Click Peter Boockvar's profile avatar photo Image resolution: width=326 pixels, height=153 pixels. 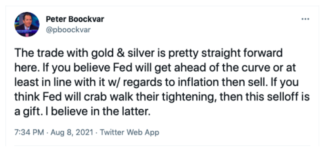(x=27, y=24)
